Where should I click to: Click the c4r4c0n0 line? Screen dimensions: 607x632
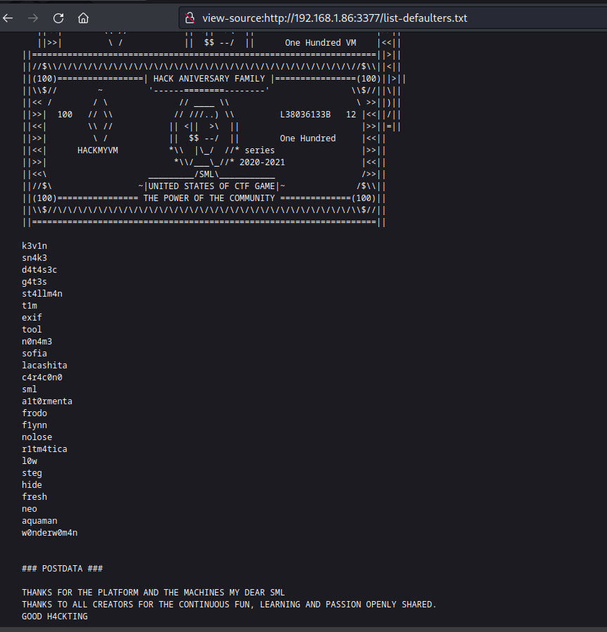click(x=42, y=377)
